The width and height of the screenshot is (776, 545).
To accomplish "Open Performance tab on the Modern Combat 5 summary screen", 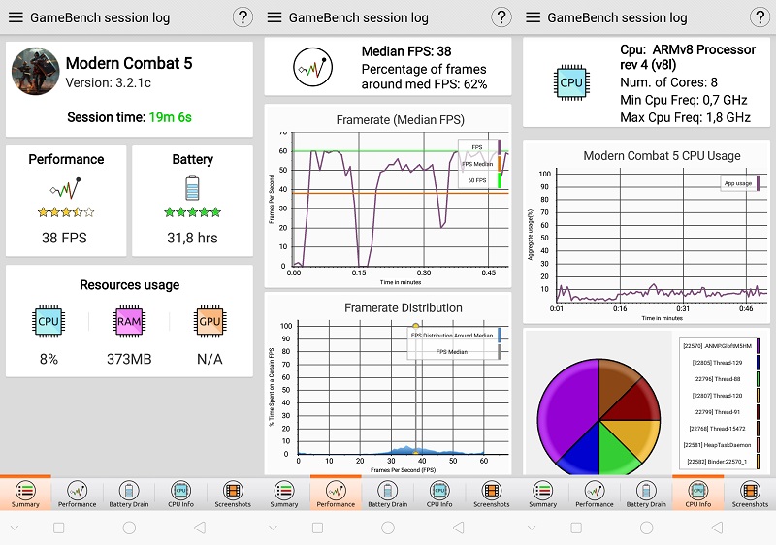I will (x=78, y=494).
